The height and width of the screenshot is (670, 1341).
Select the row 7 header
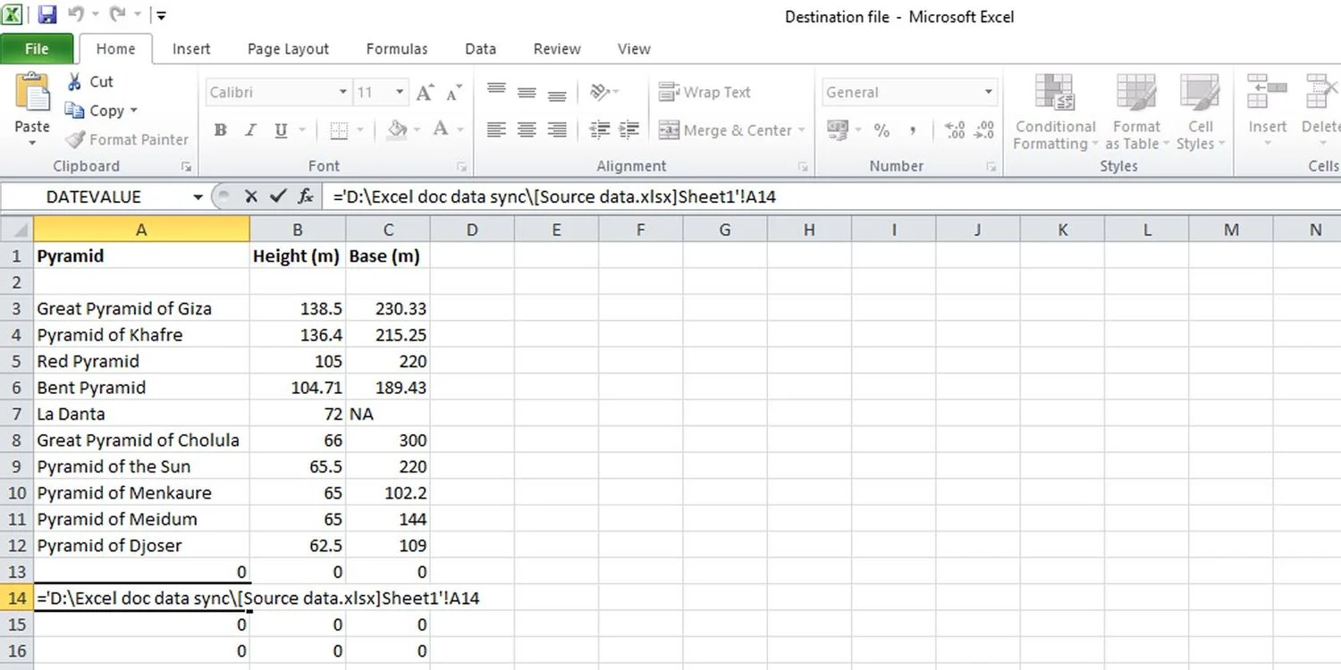point(16,414)
